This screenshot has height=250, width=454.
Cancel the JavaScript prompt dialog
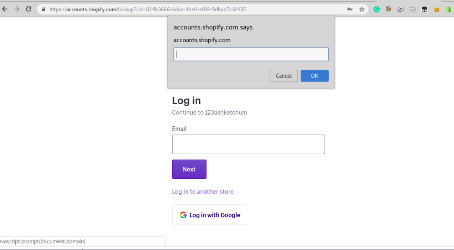[x=284, y=76]
